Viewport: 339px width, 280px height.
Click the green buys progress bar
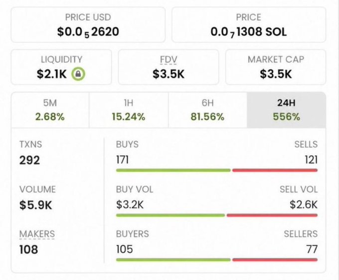[173, 171]
